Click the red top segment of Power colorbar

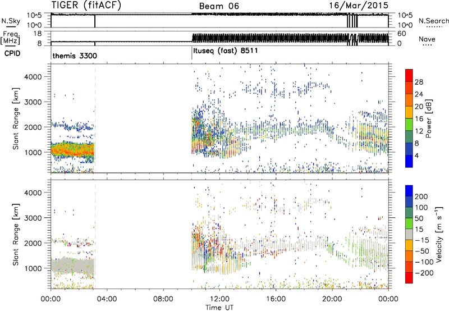[x=409, y=74]
